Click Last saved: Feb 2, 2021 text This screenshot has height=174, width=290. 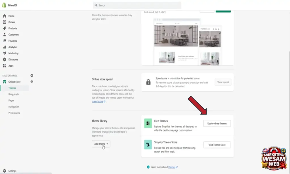point(155,12)
